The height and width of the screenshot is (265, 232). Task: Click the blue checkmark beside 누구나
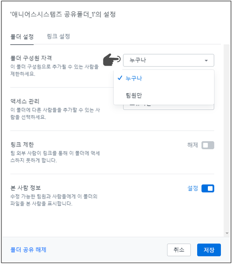(x=120, y=78)
